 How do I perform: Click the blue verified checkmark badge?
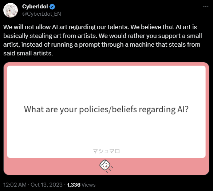pos(52,7)
